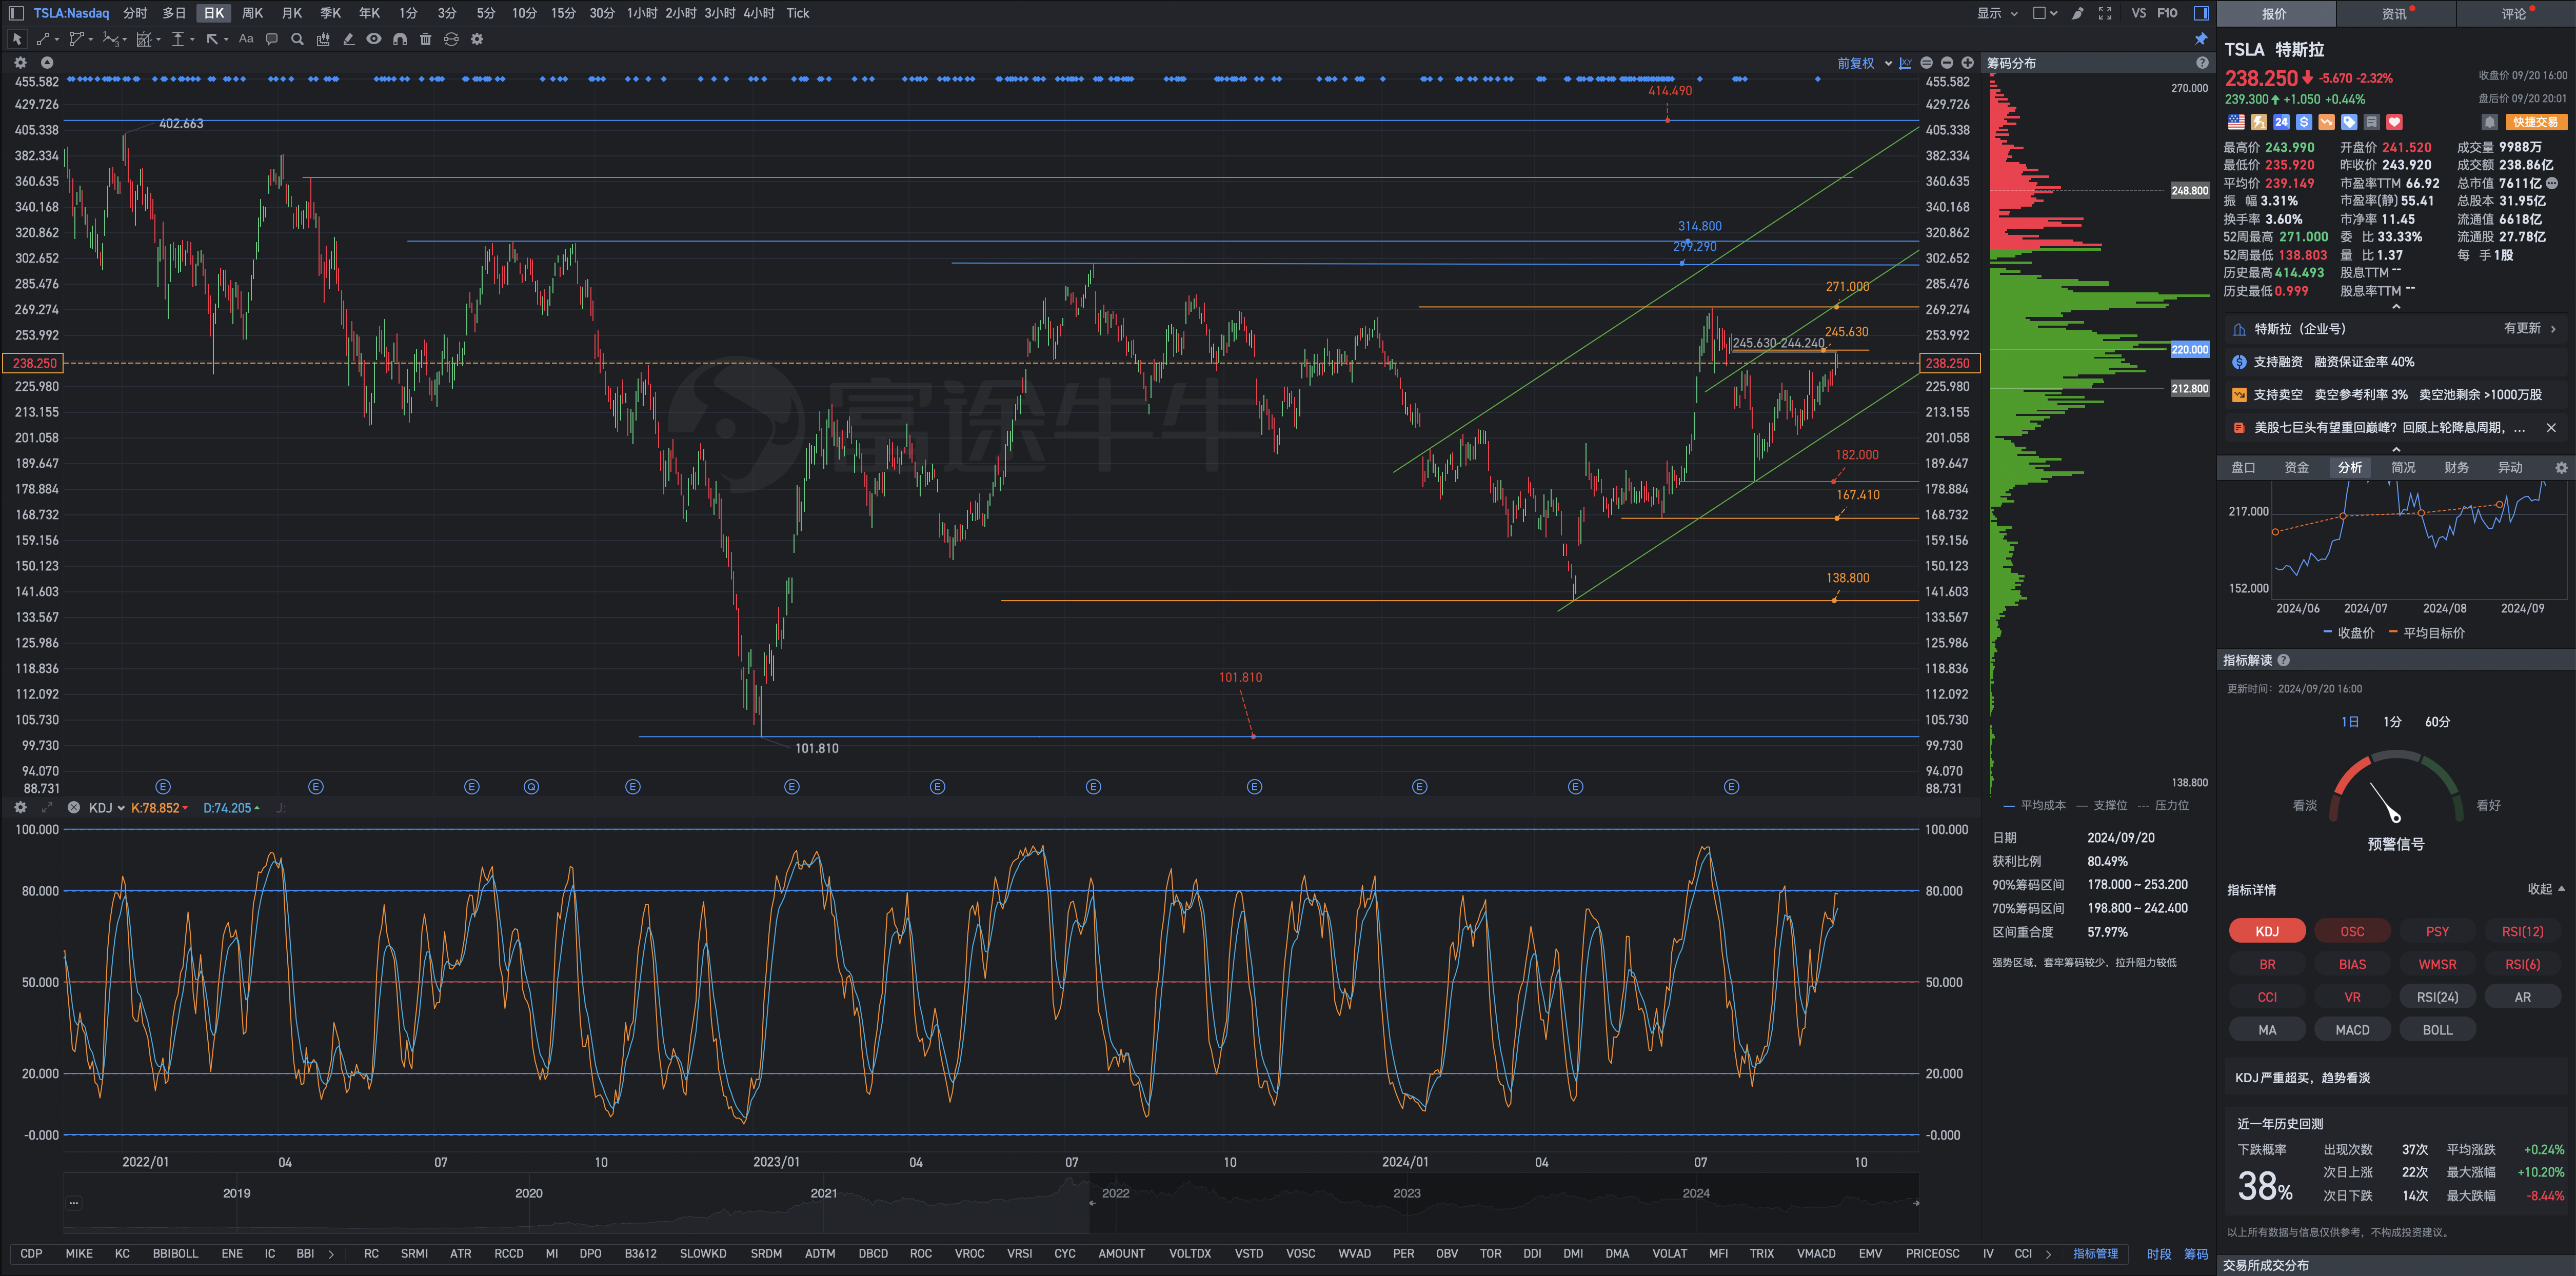This screenshot has height=1276, width=2576.
Task: Open the 筹码分布 help question mark
Action: (2202, 63)
